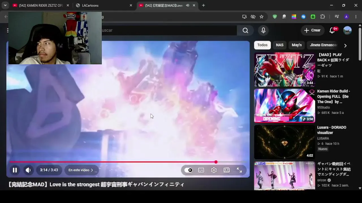Select the Todos filter chip
This screenshot has height=203, width=362.
(262, 45)
